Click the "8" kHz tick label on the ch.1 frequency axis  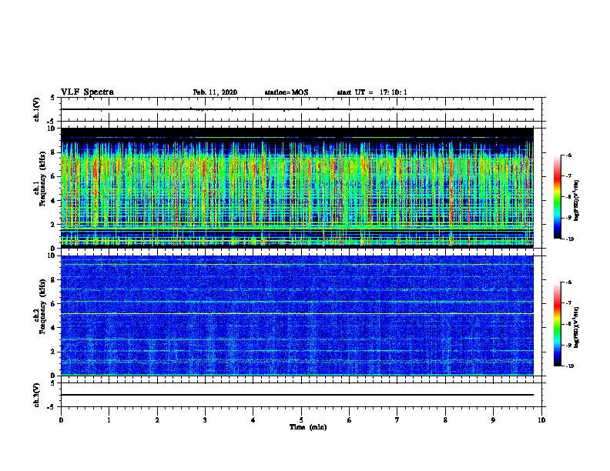(x=52, y=152)
